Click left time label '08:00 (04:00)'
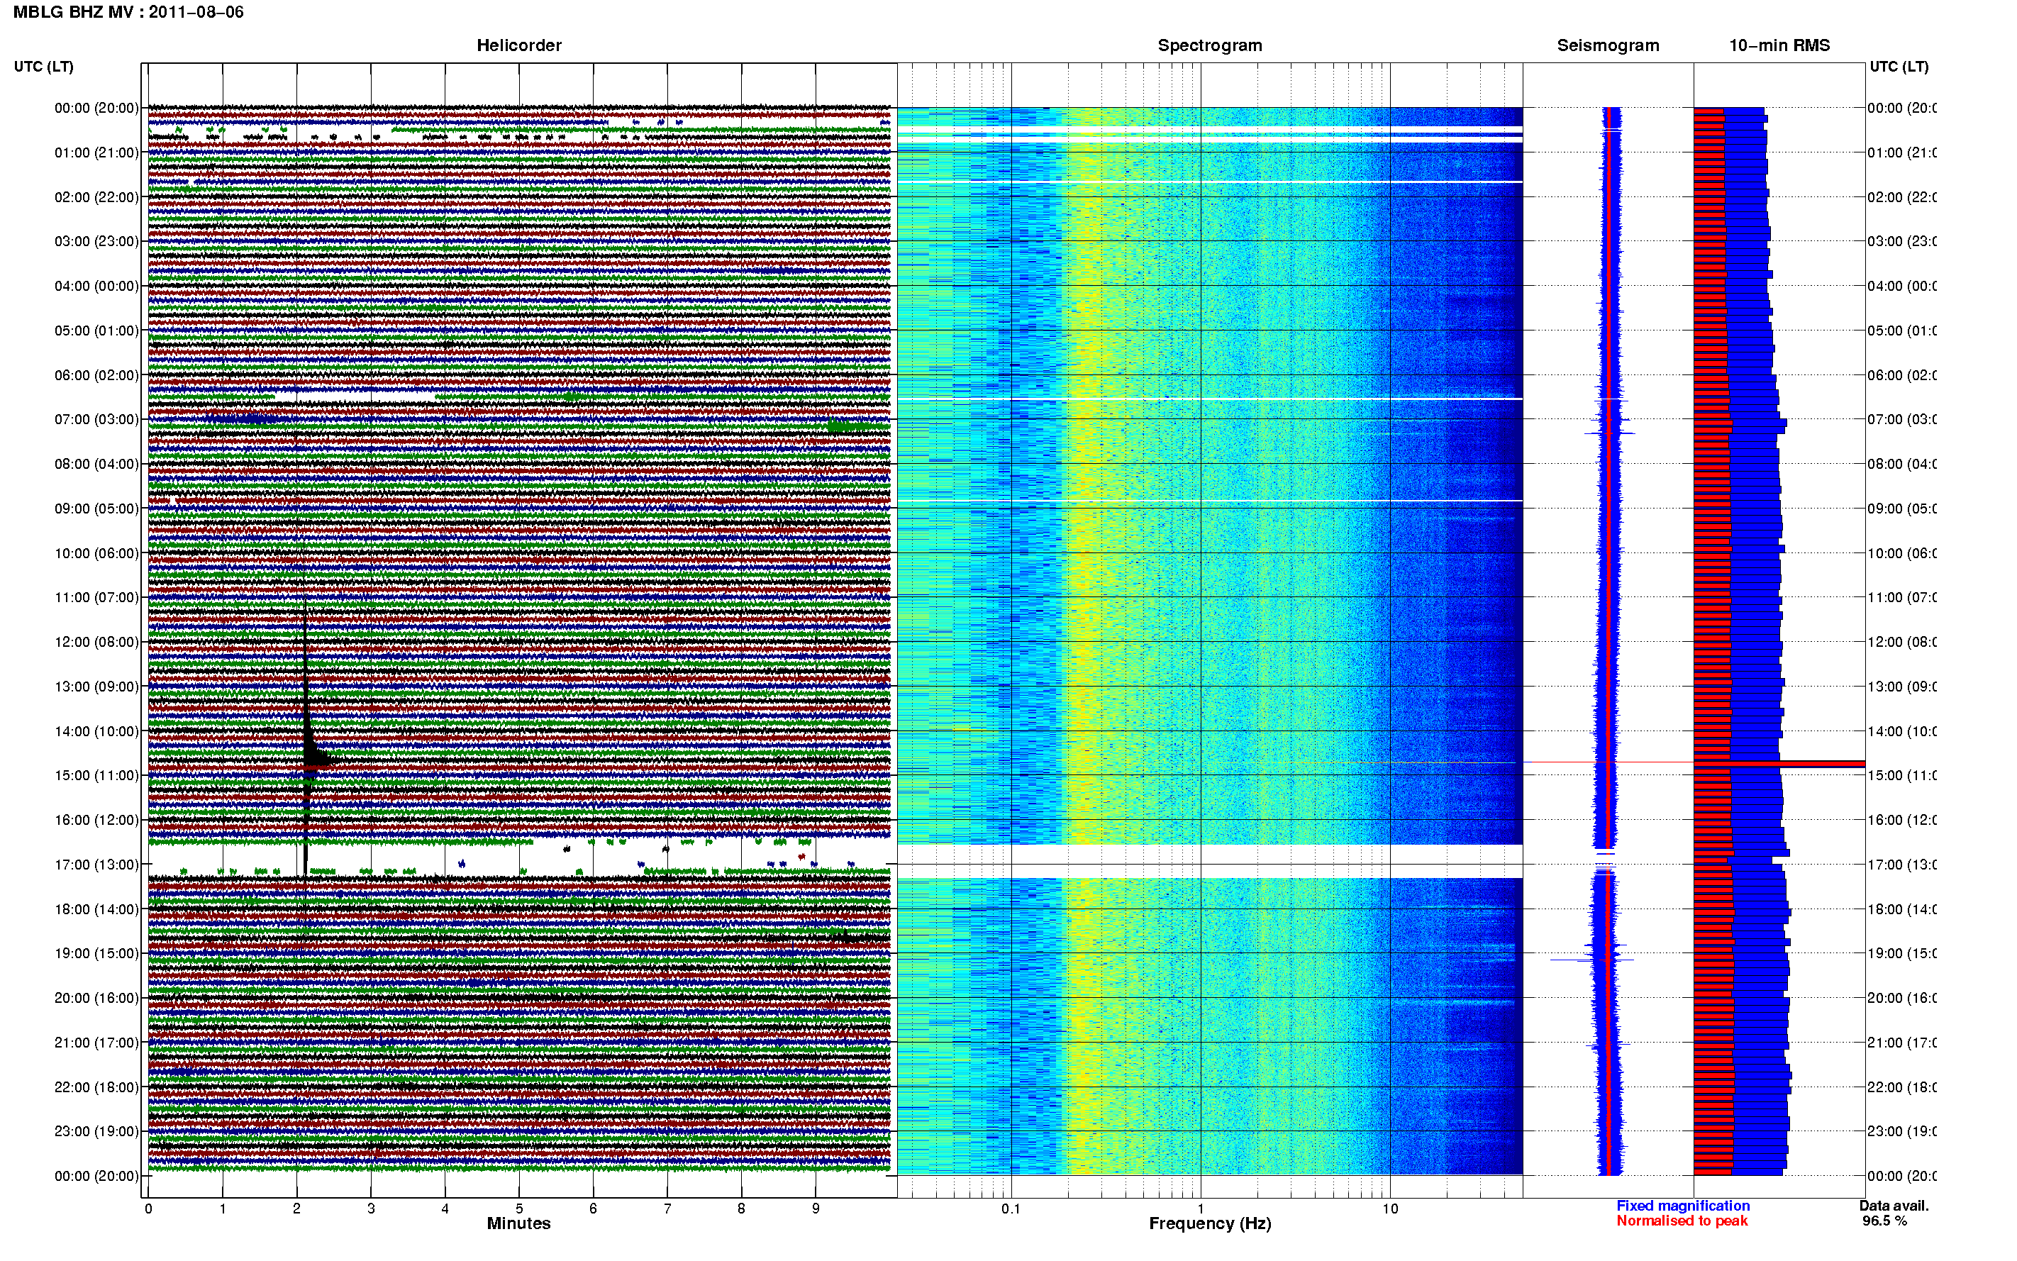The image size is (2017, 1261). point(96,465)
